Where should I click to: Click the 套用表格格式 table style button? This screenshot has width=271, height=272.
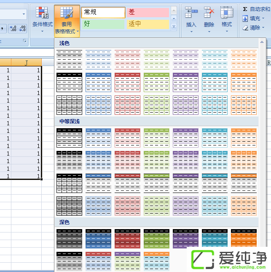[67, 21]
